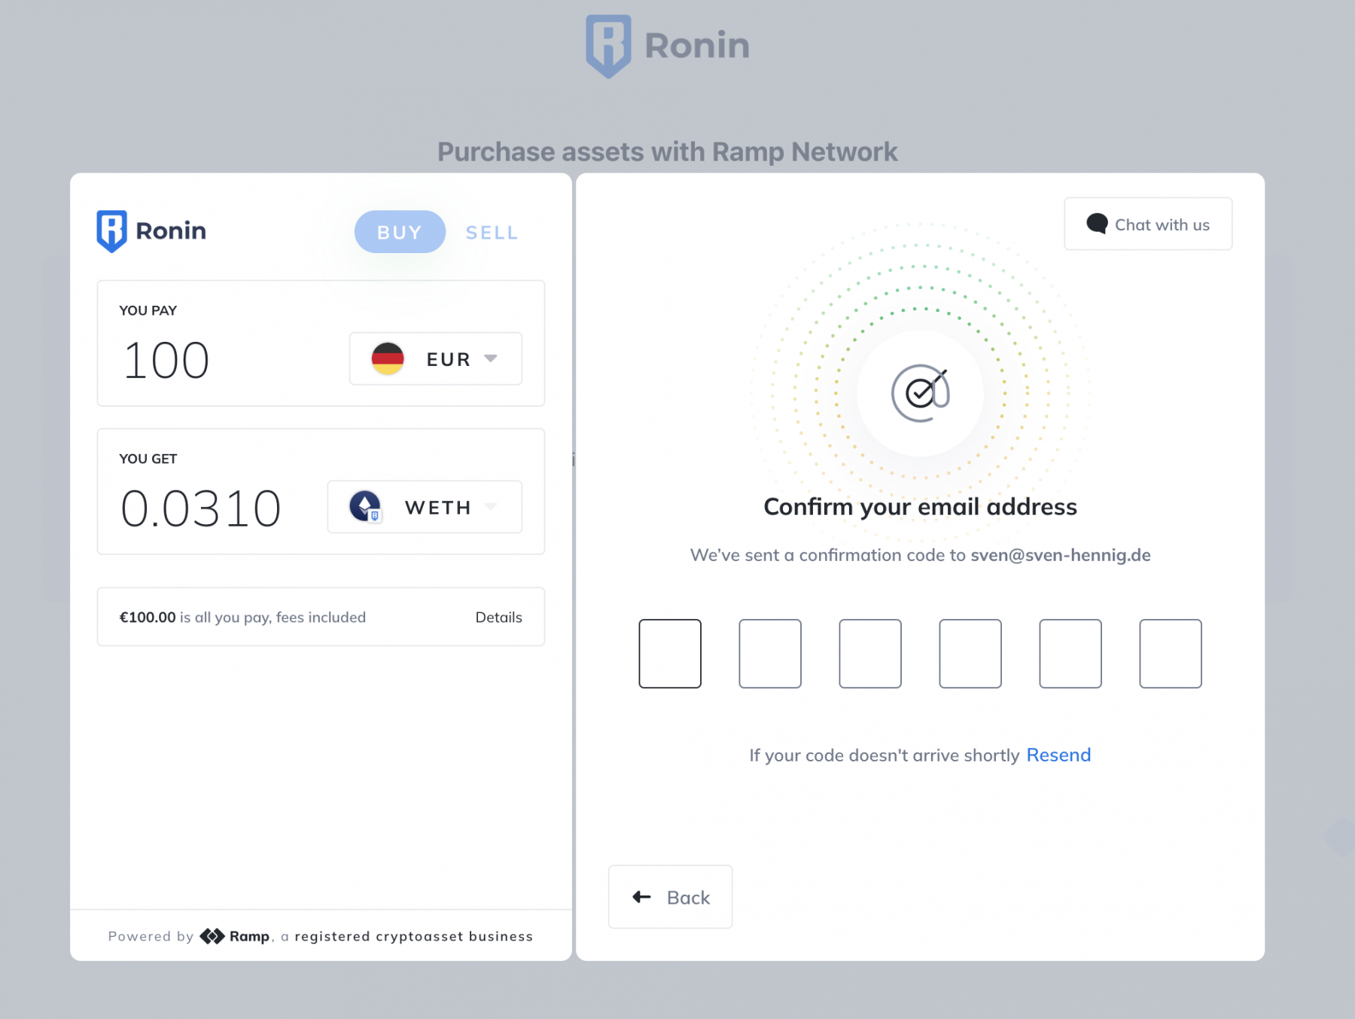Focus the third confirmation code box
Image resolution: width=1355 pixels, height=1019 pixels.
pyautogui.click(x=870, y=654)
